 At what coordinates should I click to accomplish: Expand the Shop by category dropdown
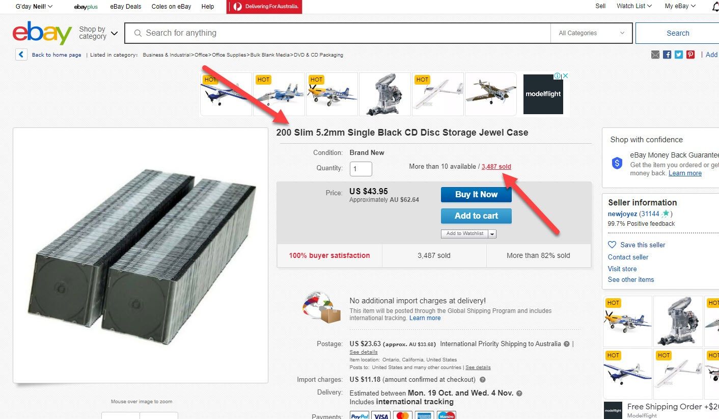(99, 33)
